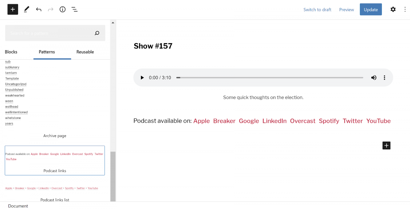Select the Tools mode pencil icon
The width and height of the screenshot is (410, 209).
click(x=26, y=9)
